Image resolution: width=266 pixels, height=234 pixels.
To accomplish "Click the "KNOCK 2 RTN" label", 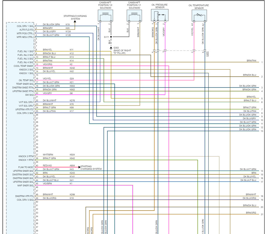I will 26,156.
